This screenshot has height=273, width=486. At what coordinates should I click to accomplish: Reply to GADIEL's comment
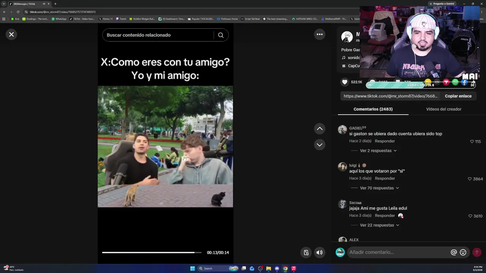coord(385,141)
